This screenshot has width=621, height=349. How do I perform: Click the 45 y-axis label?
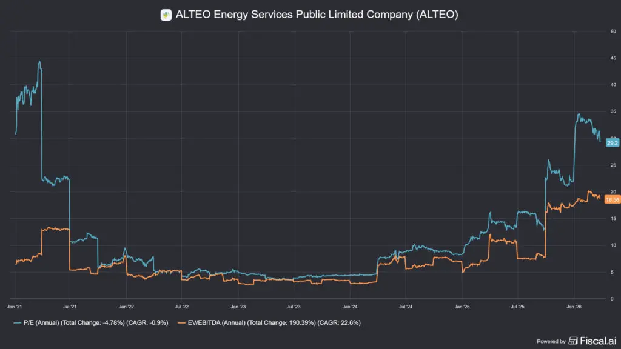pos(613,58)
